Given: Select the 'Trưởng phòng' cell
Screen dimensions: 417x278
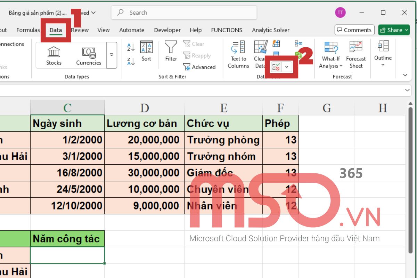Looking at the screenshot, I should coord(224,140).
